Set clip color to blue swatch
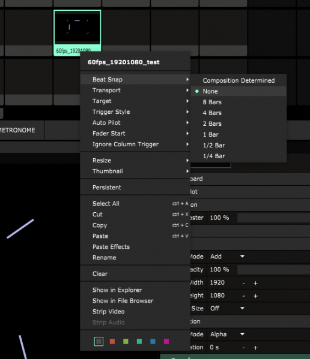Screen dimensions: 310x359 tap(153, 342)
